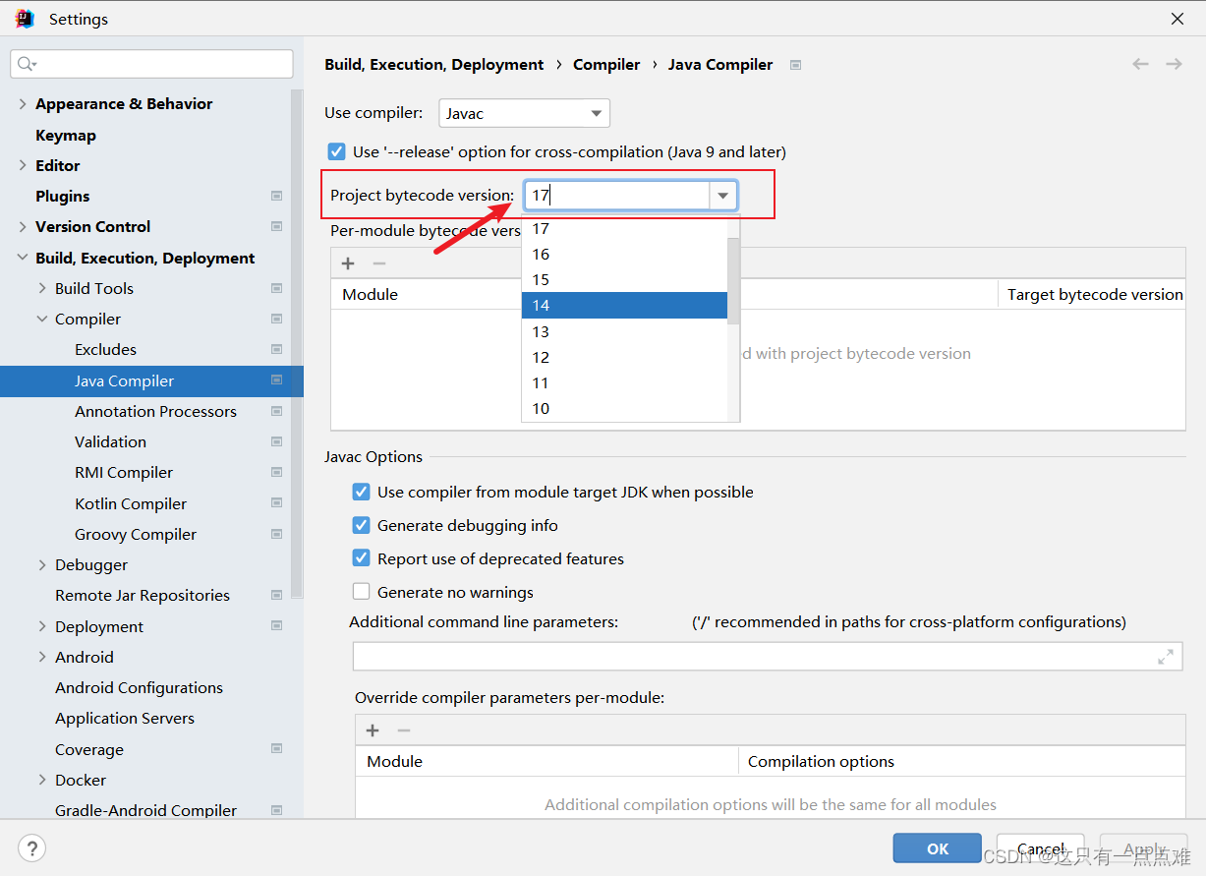Remove override compiler parameters module
Screen dimensions: 1206x876
(404, 730)
